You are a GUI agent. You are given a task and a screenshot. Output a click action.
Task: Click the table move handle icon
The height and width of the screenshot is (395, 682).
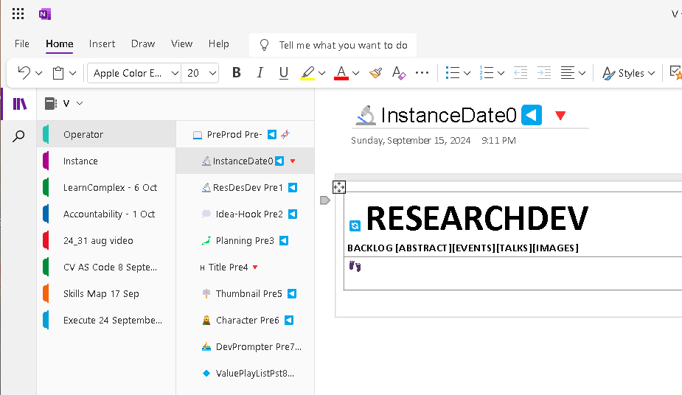(x=339, y=187)
